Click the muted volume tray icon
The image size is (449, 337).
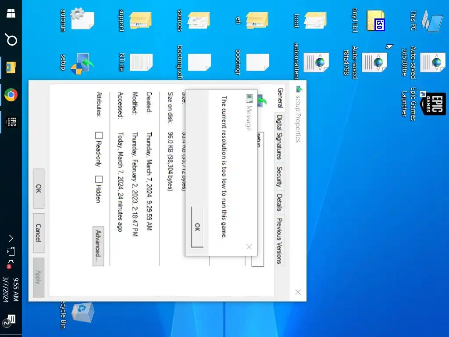pos(11,264)
